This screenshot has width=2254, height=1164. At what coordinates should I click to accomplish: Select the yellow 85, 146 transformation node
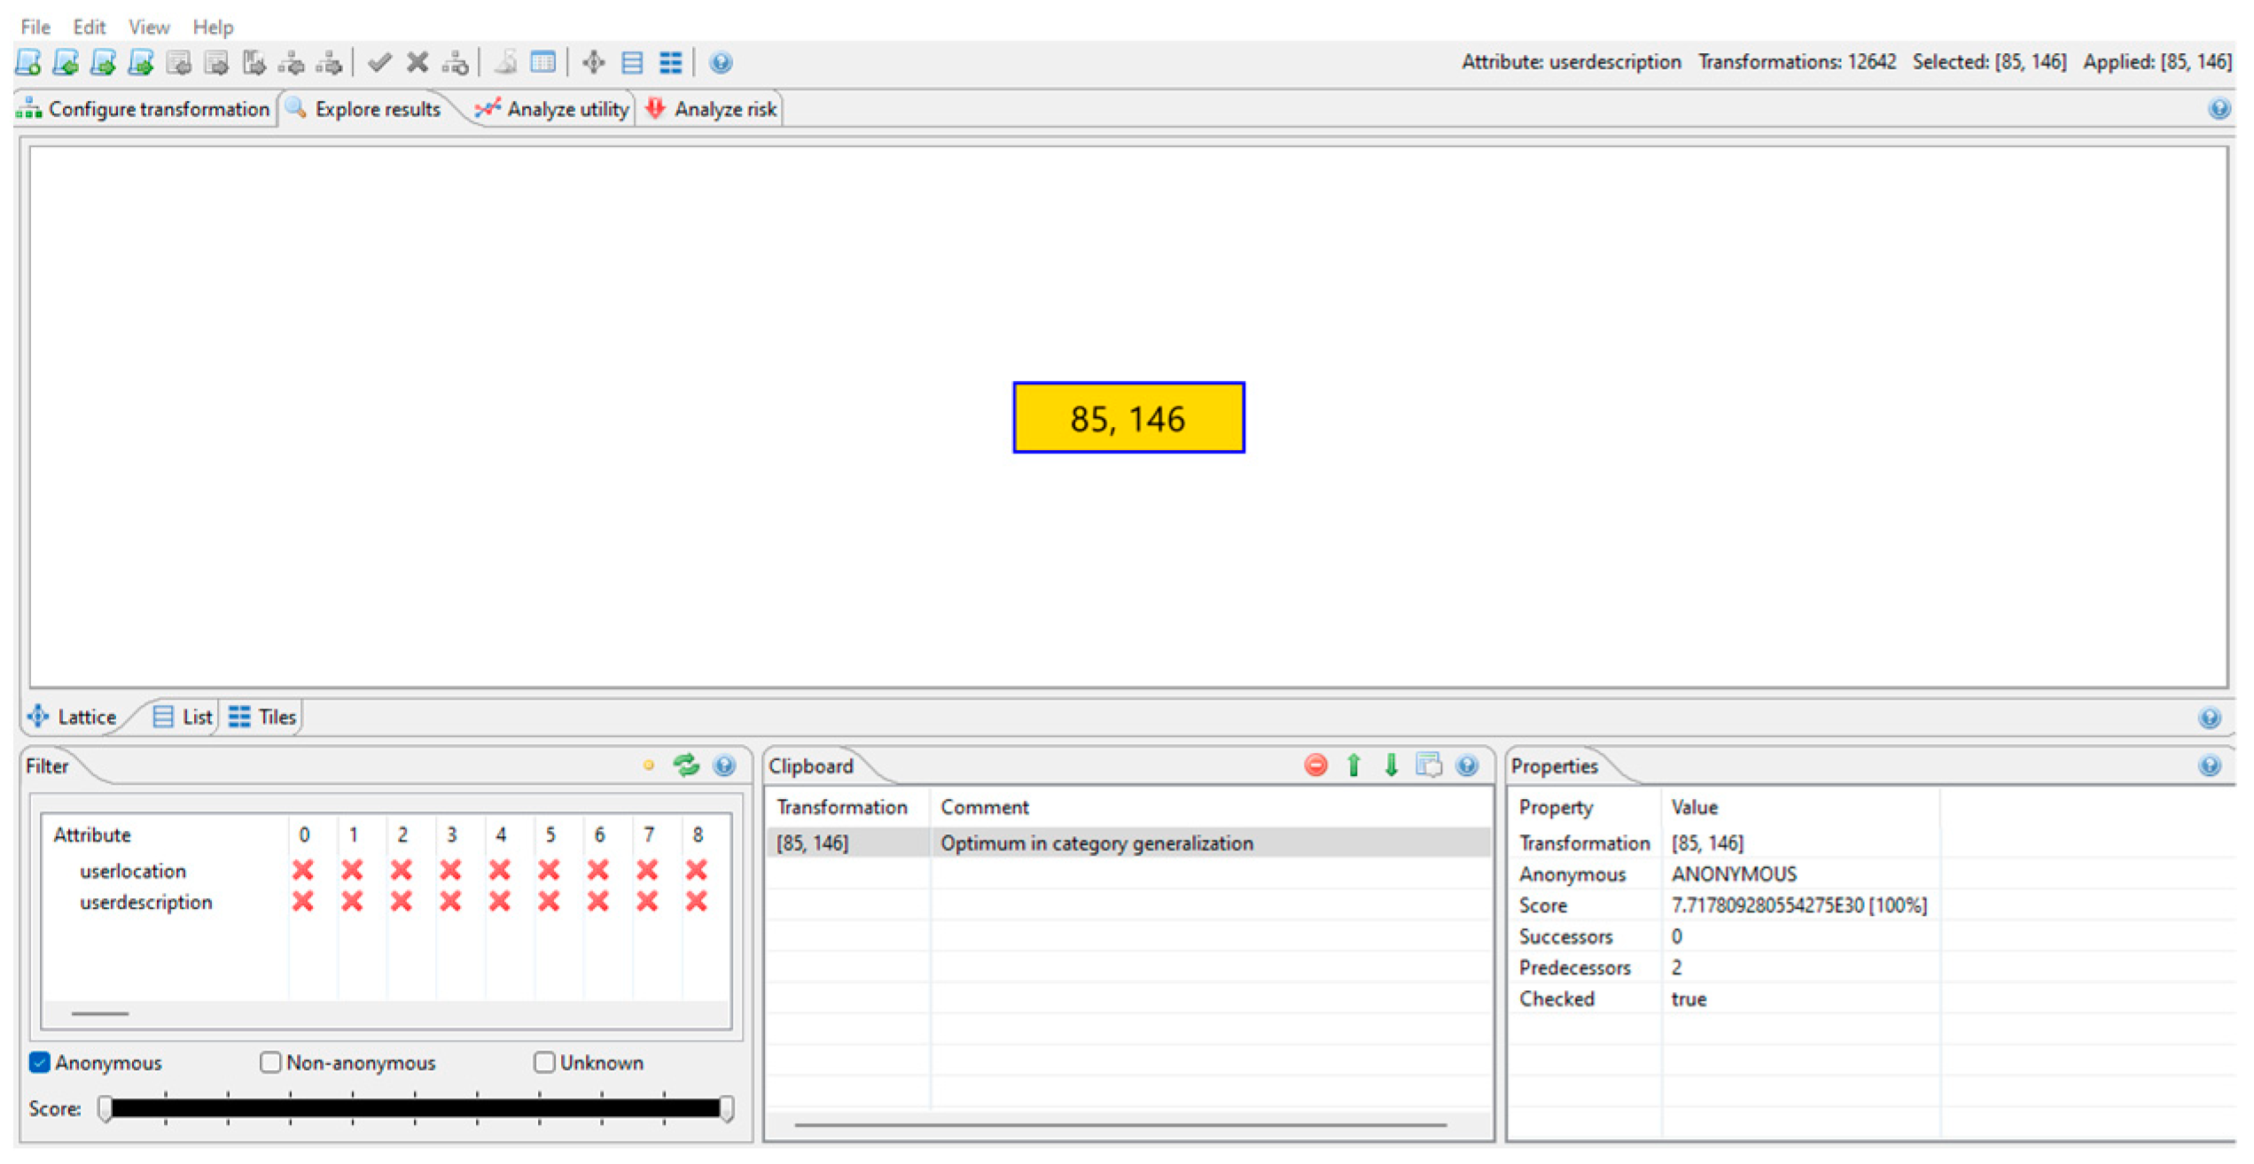click(x=1127, y=418)
